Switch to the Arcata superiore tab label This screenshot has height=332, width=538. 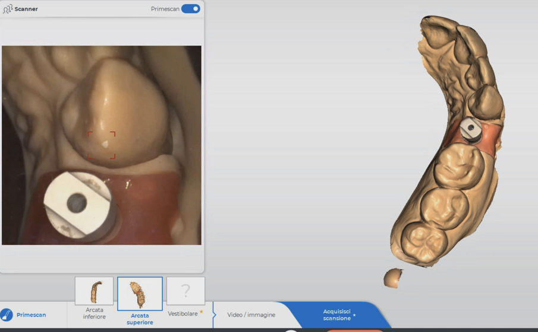coord(140,319)
